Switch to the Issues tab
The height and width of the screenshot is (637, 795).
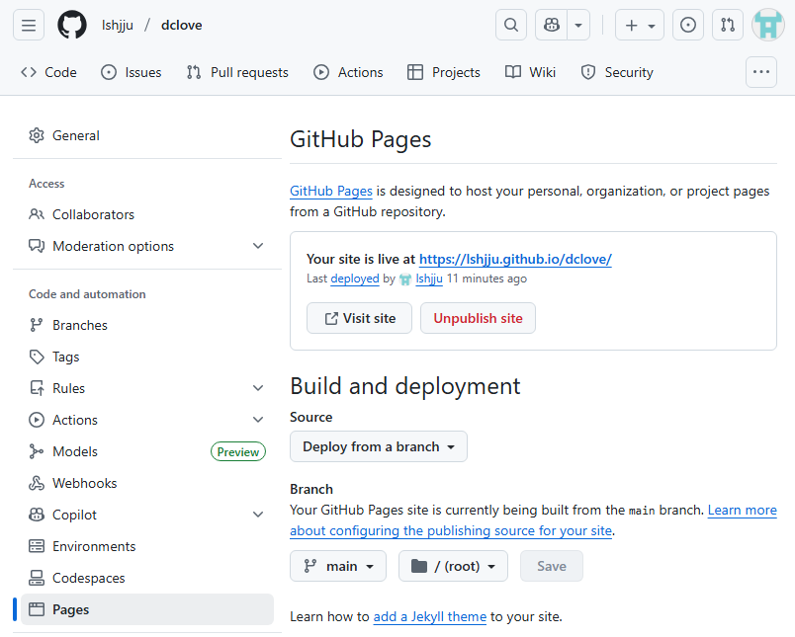[131, 72]
